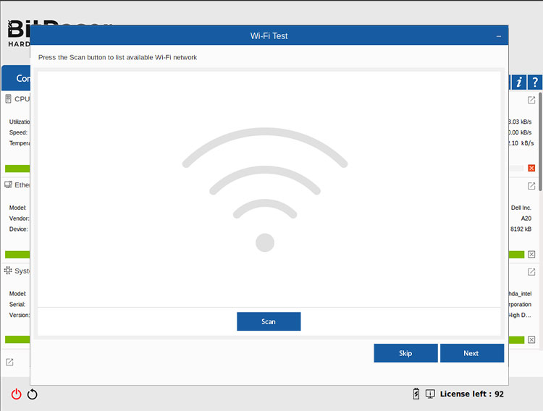
Task: Open the info 'i' icon
Action: (519, 82)
